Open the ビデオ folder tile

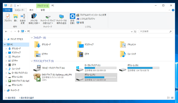pyautogui.click(x=83, y=54)
